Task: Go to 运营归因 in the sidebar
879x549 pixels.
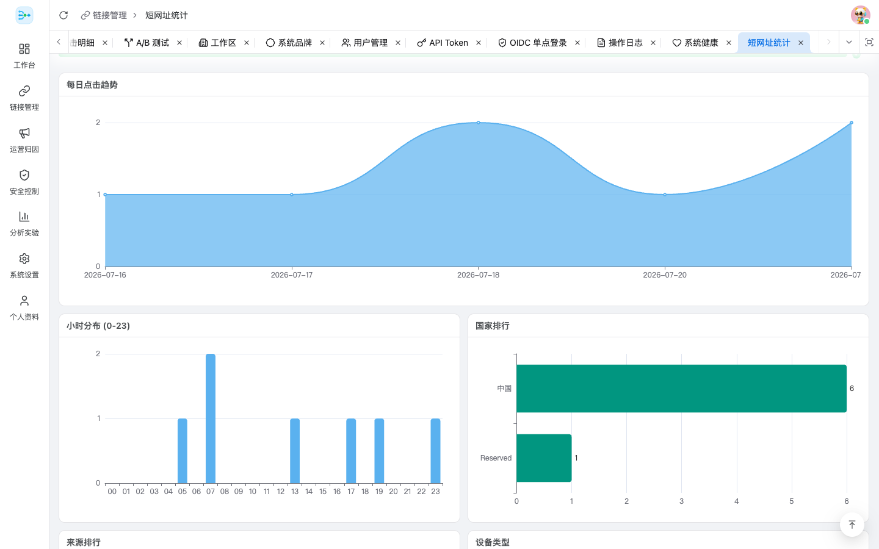Action: click(24, 140)
